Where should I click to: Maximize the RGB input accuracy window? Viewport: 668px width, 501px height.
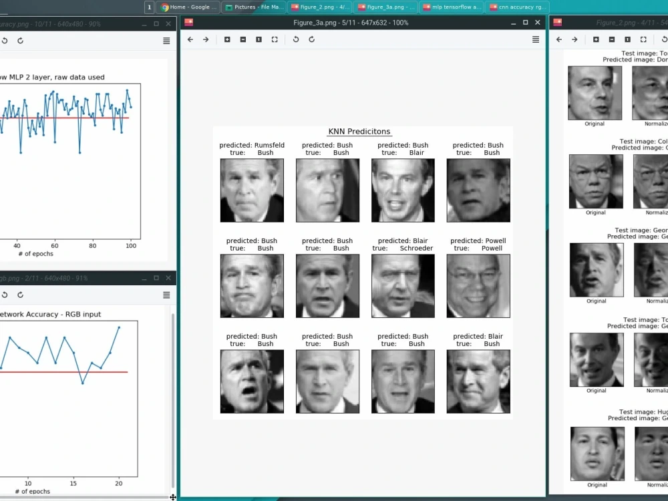pyautogui.click(x=156, y=278)
